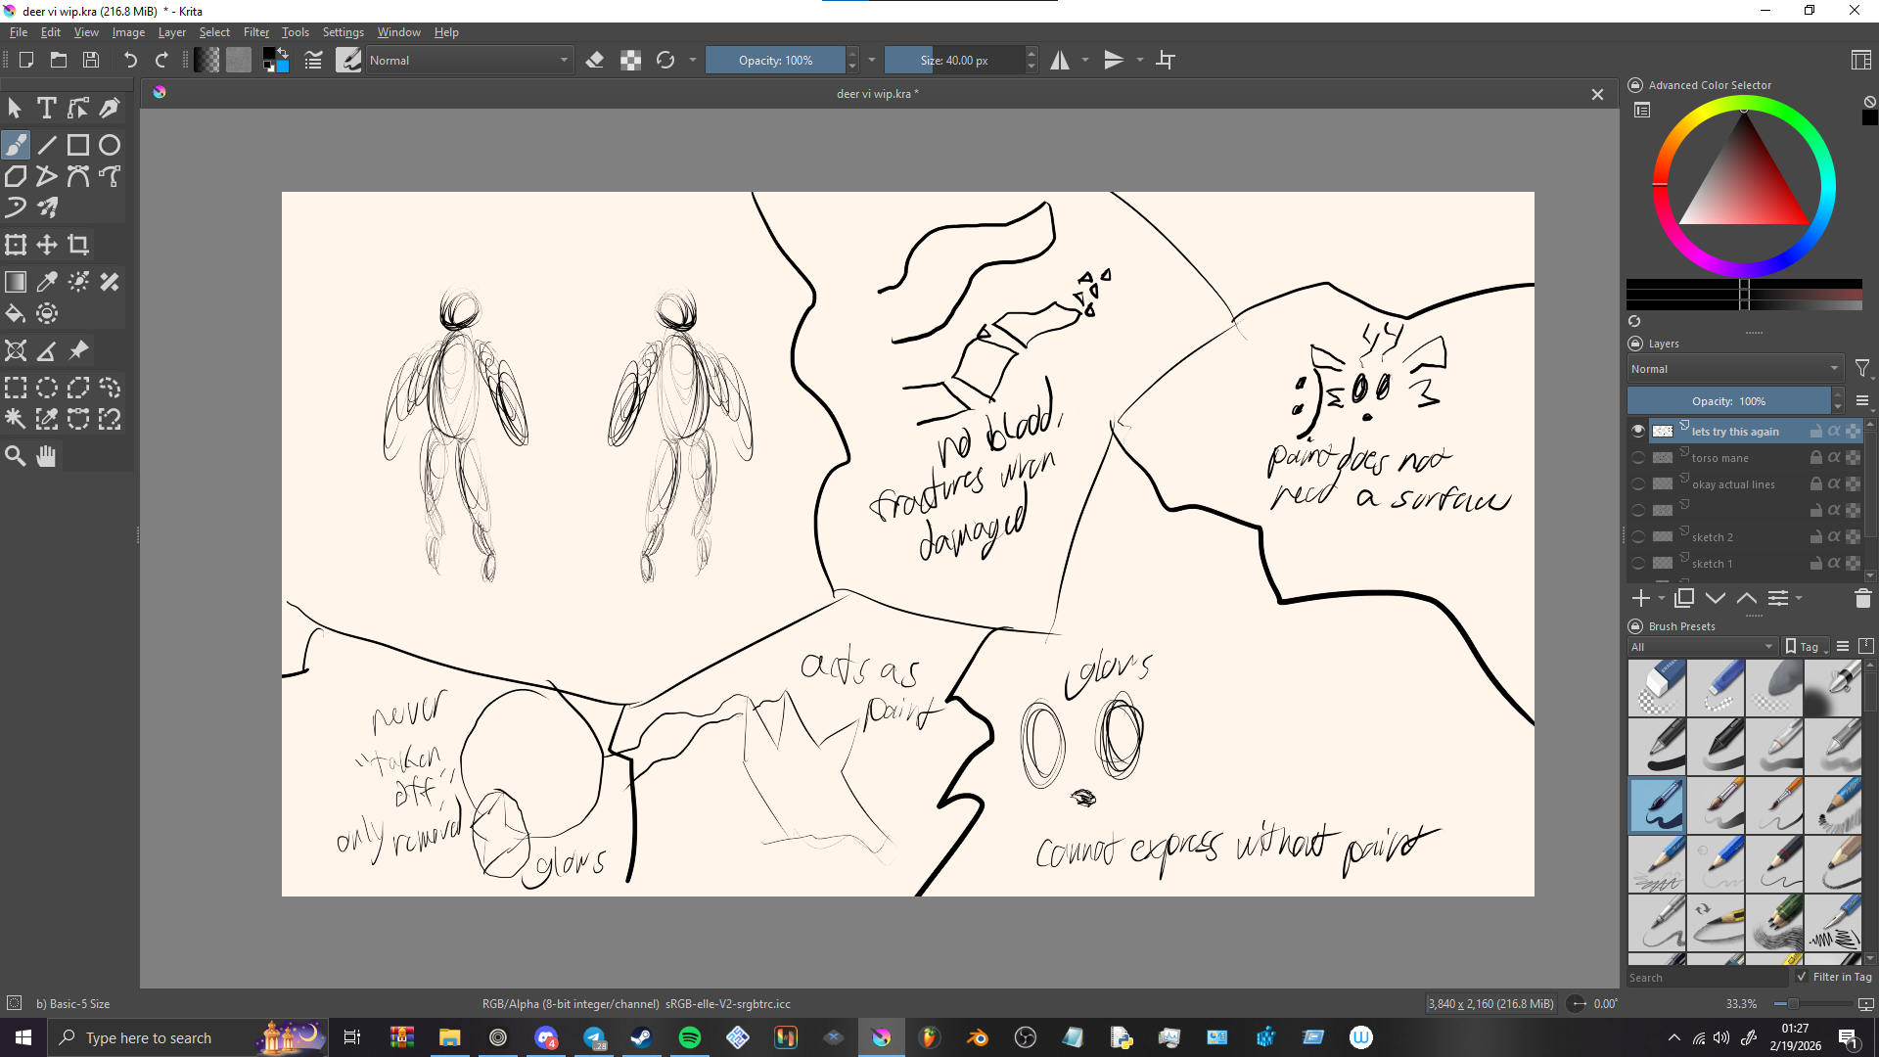Screen dimensions: 1879x1057
Task: Show the 'torso mane' layer
Action: tap(1637, 457)
